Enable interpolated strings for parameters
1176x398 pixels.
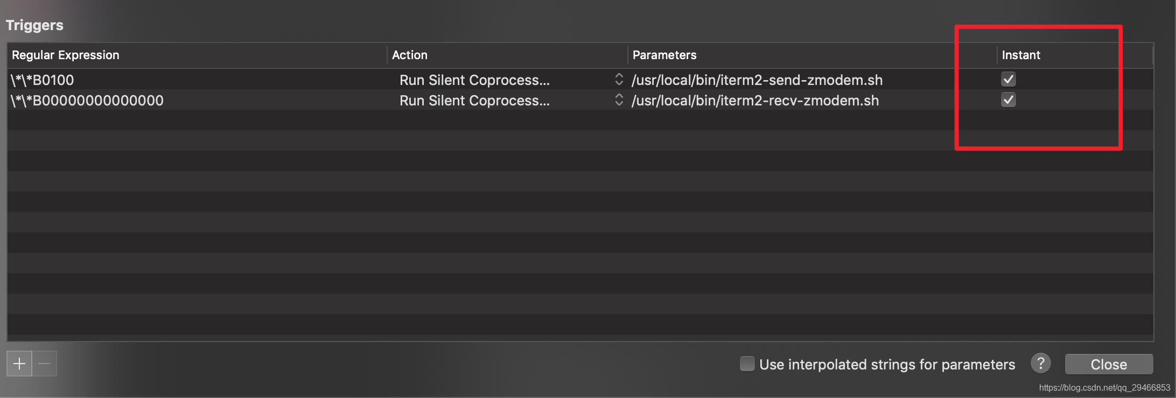coord(747,364)
